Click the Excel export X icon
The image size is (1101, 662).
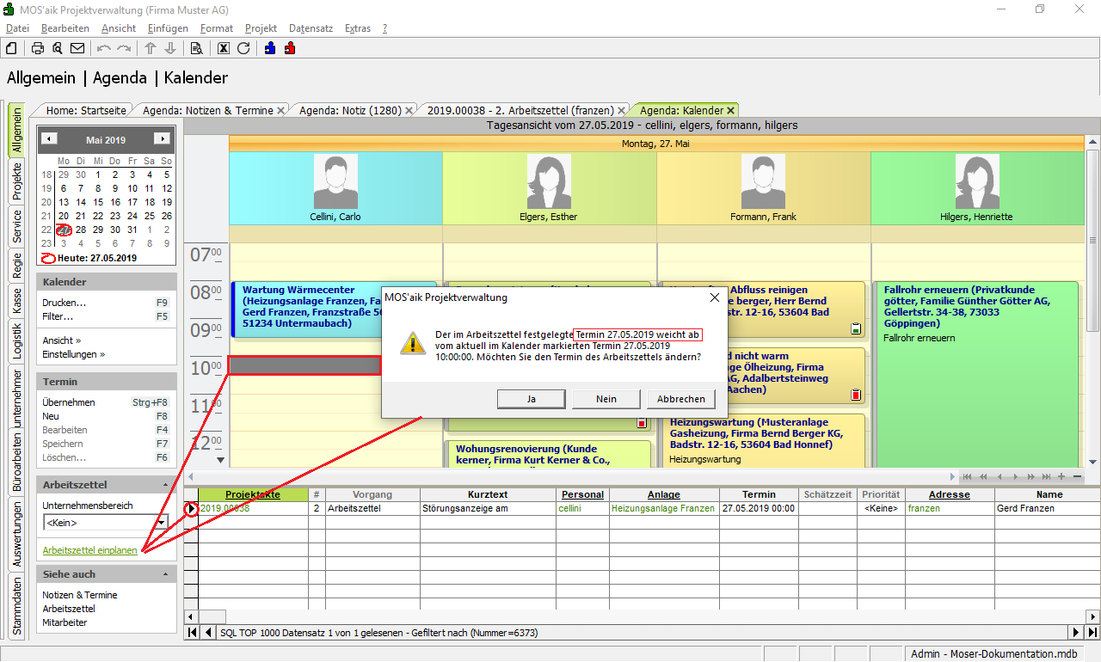[224, 48]
